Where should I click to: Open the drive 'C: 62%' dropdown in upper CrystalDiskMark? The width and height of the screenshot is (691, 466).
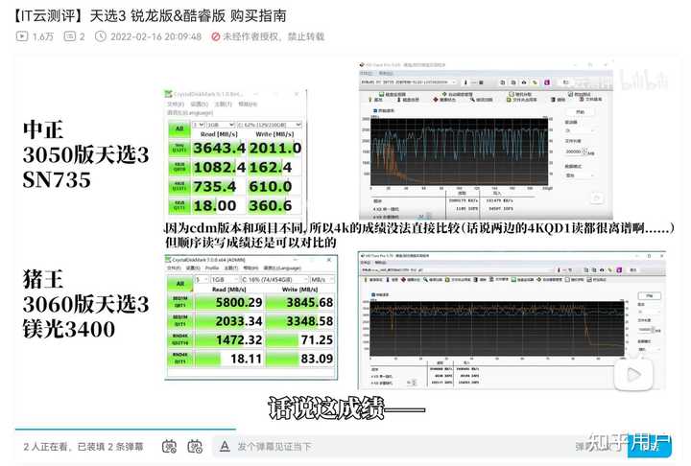[270, 125]
